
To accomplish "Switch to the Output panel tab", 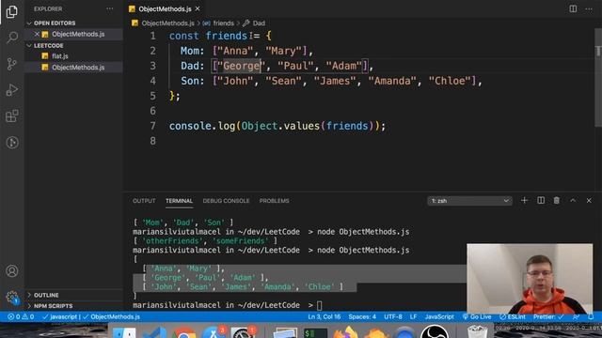I will coord(144,201).
